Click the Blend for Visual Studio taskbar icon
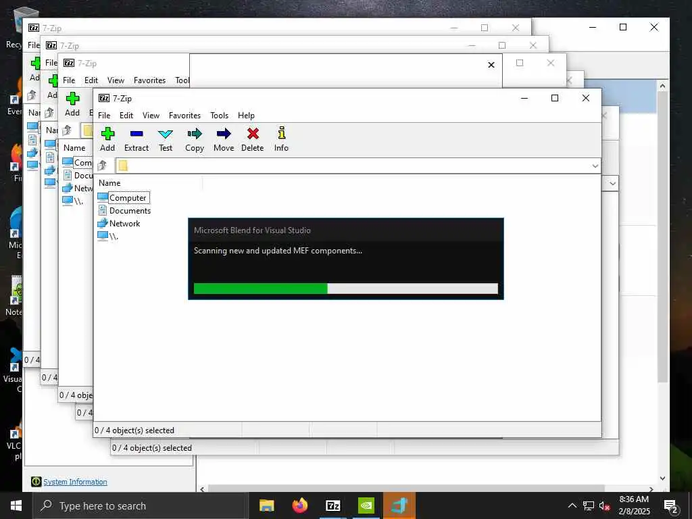Screen dimensions: 692x519 click(399, 505)
